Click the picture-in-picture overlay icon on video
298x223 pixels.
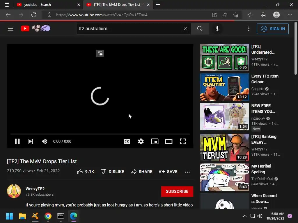tap(100, 53)
